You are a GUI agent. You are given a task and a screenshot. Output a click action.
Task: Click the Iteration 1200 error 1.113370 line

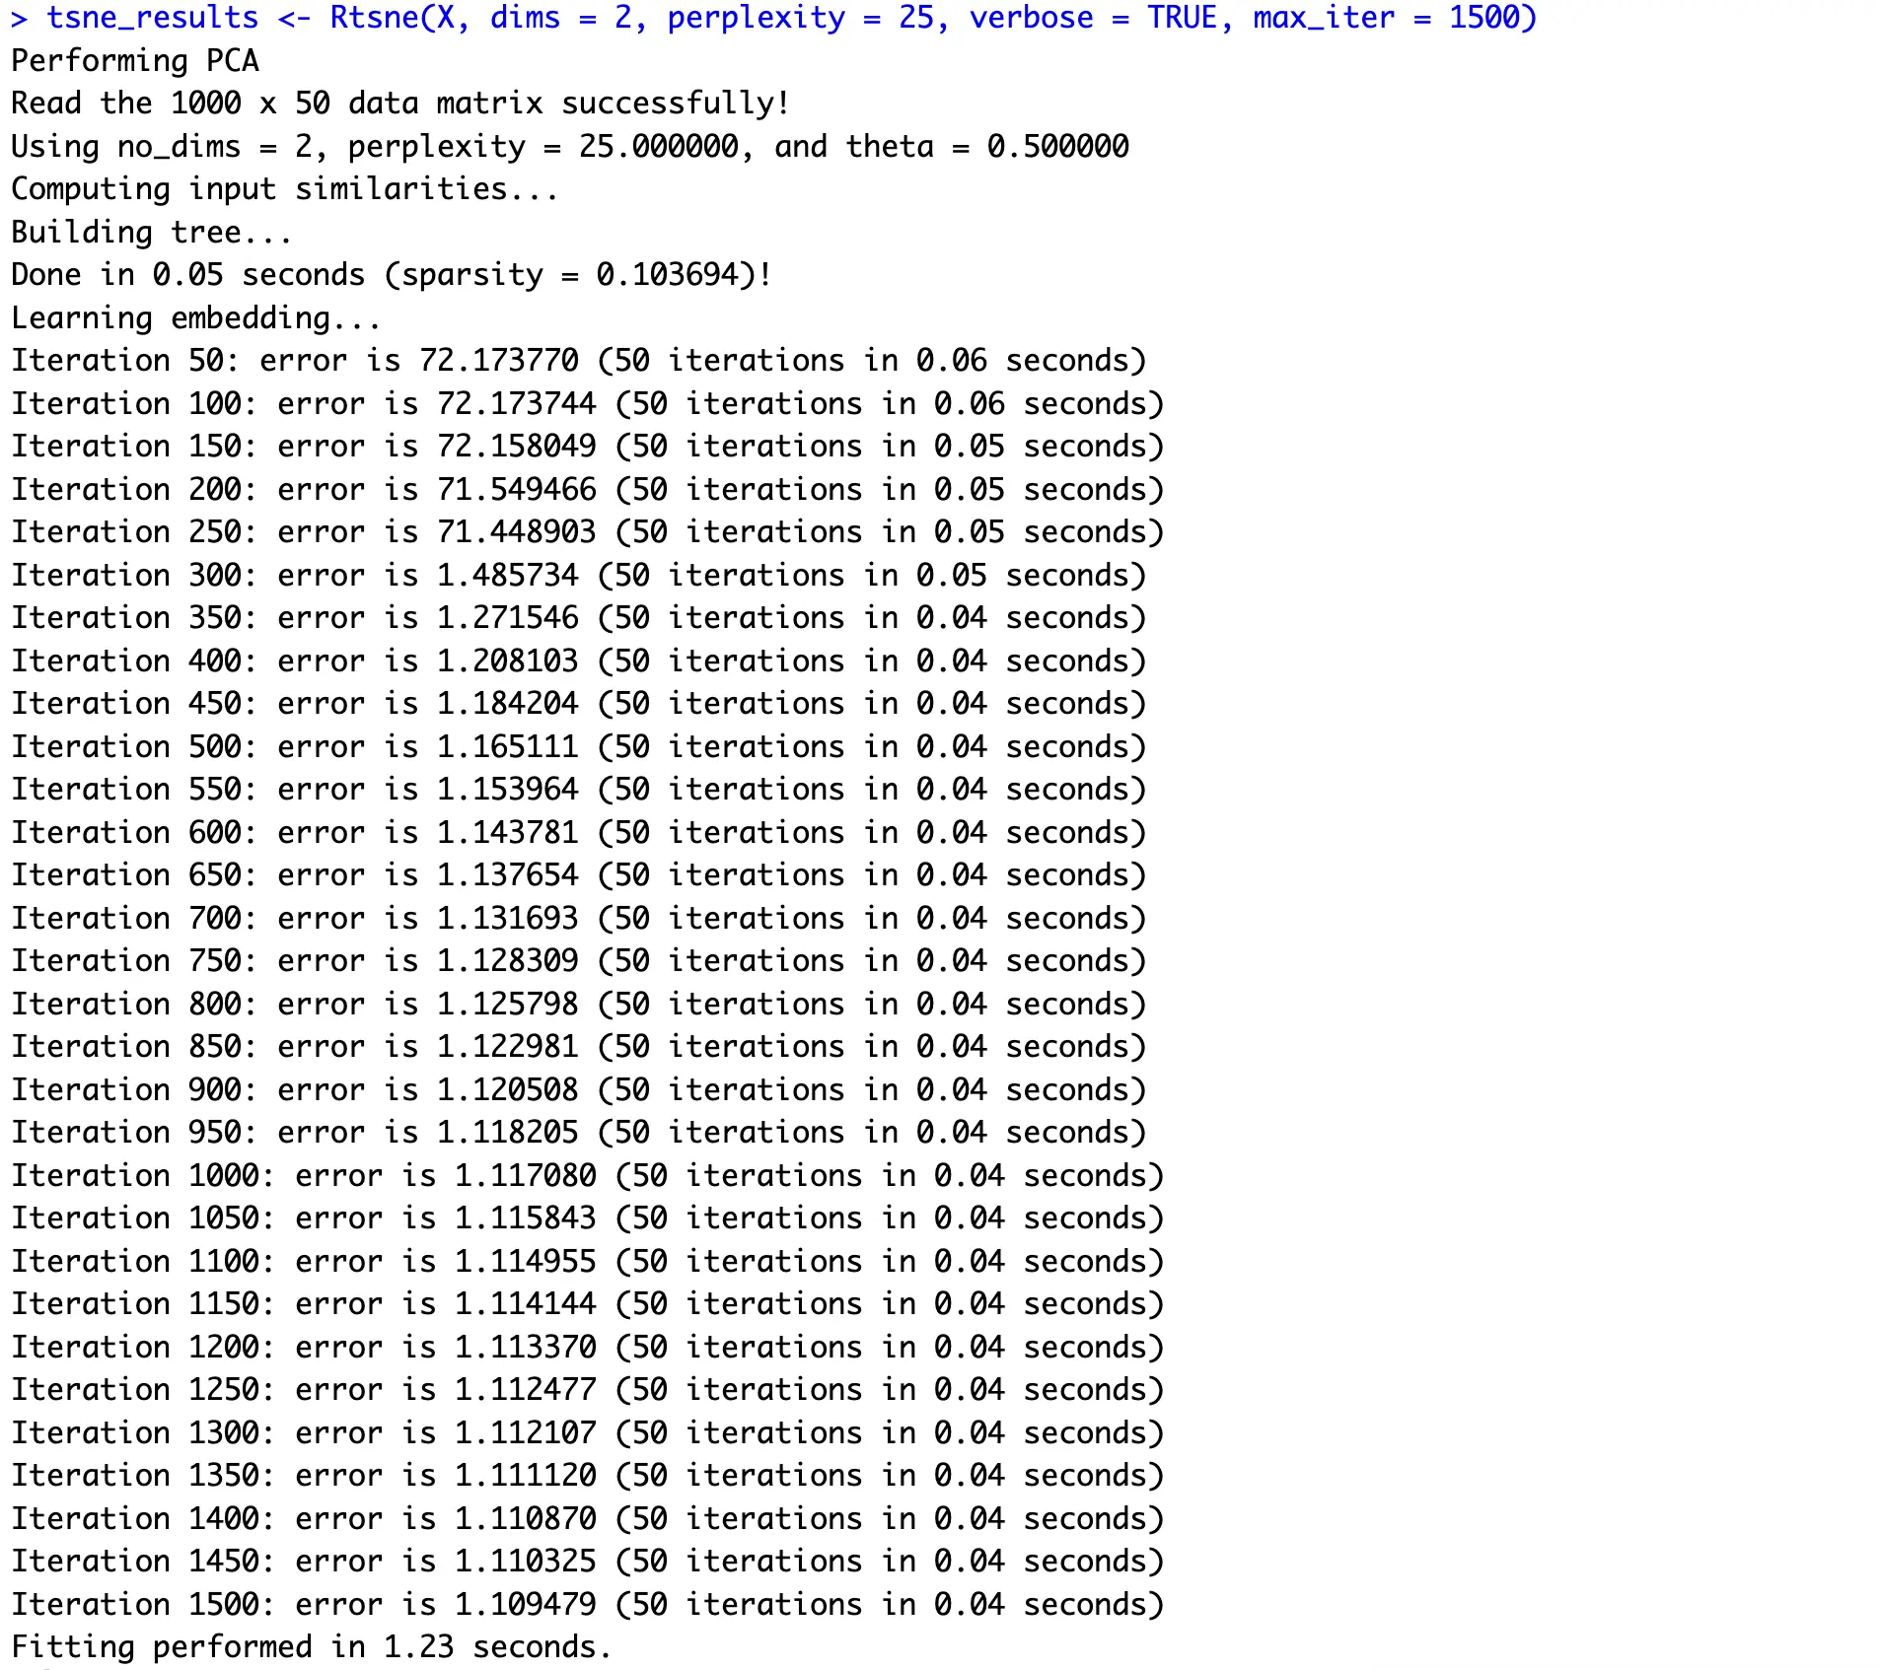point(588,1348)
